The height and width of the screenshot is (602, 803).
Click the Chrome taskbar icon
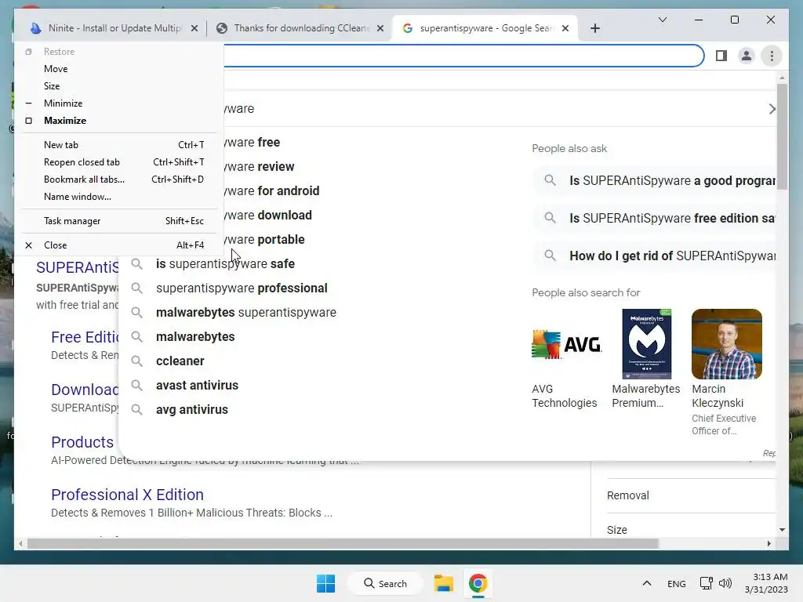(478, 583)
